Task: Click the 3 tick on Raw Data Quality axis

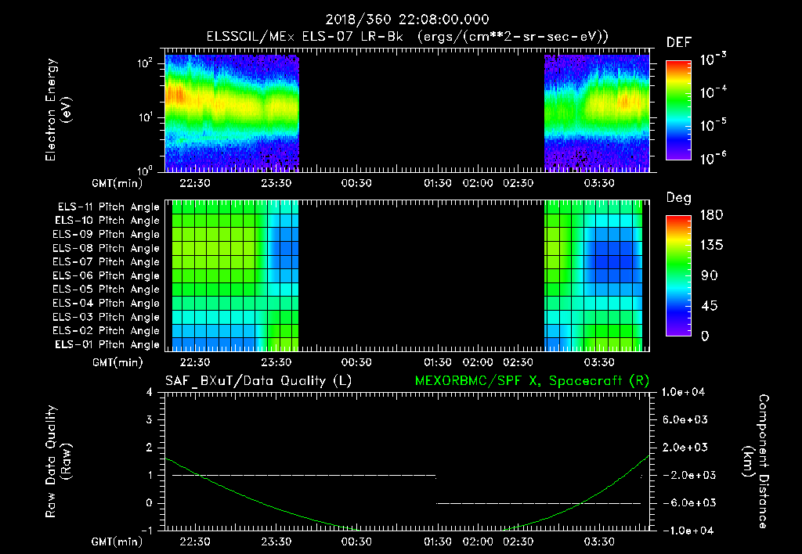Action: [149, 419]
